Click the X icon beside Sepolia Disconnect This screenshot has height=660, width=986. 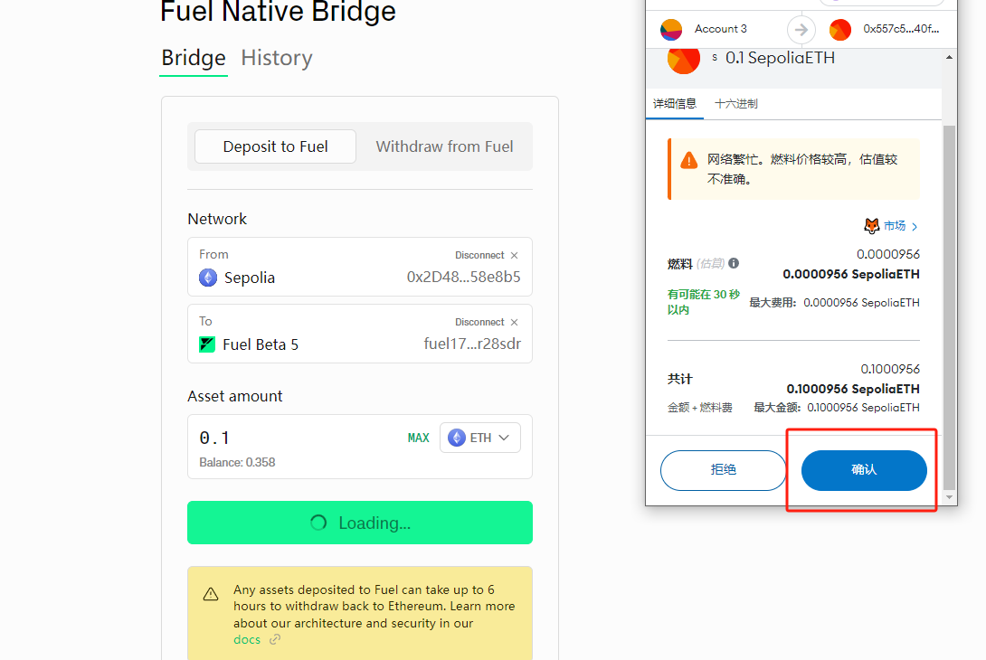click(515, 255)
